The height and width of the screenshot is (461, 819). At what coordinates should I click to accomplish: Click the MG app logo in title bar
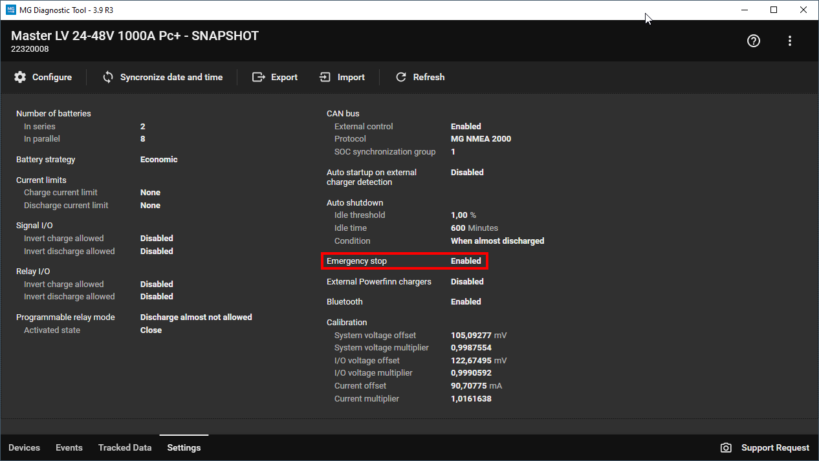tap(10, 10)
